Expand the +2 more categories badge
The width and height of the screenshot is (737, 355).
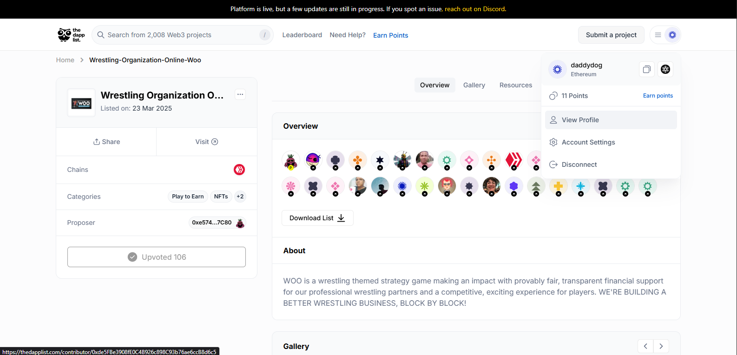pos(240,197)
